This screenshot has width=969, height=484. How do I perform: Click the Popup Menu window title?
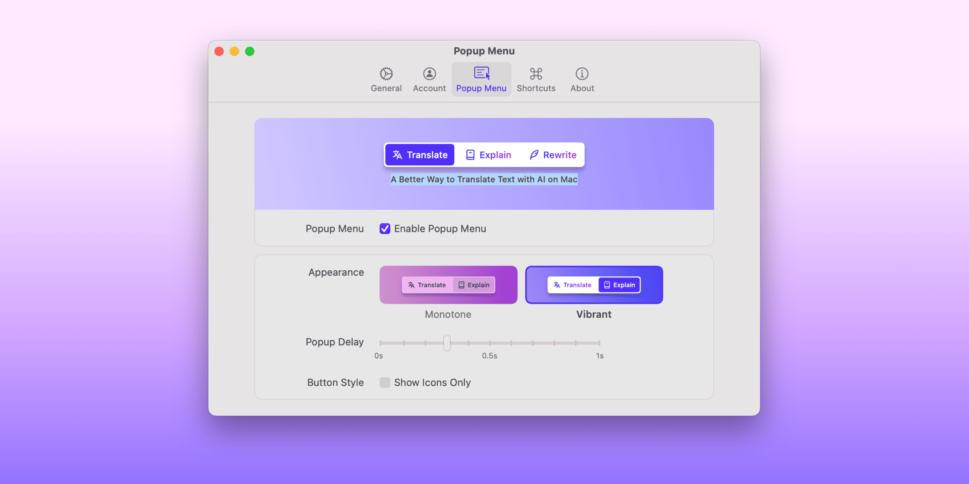(484, 51)
